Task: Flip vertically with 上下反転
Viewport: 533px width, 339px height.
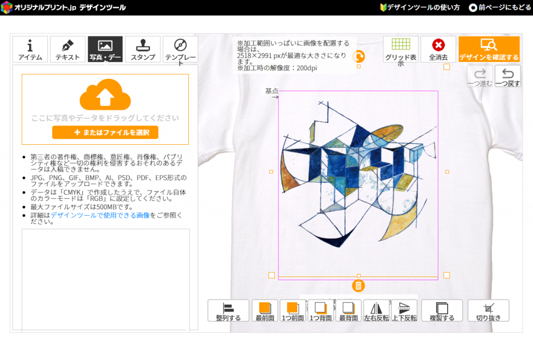Action: (x=404, y=310)
